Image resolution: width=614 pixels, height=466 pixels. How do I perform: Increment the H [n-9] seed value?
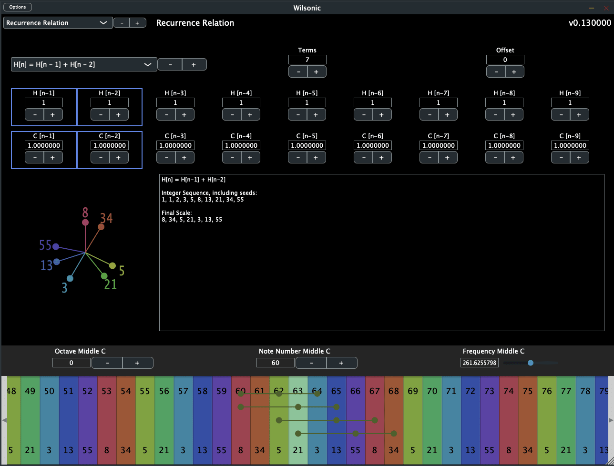tap(579, 114)
